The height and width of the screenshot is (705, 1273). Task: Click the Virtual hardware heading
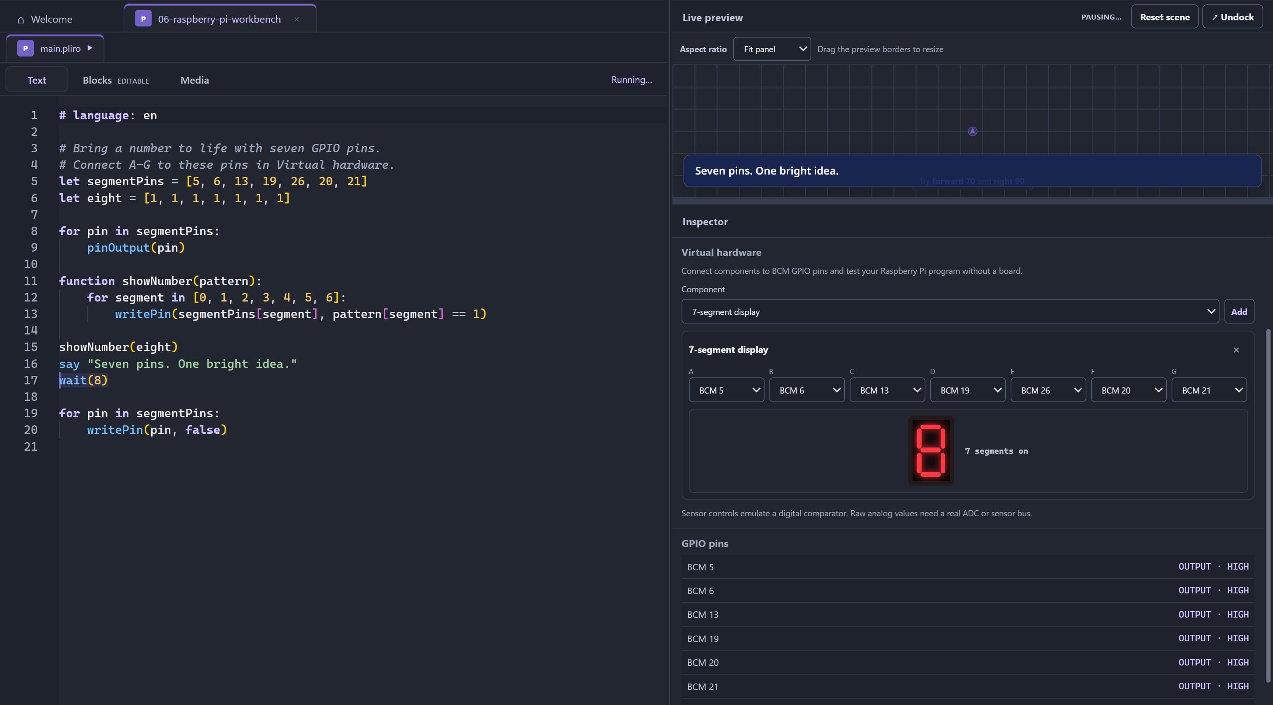tap(721, 252)
